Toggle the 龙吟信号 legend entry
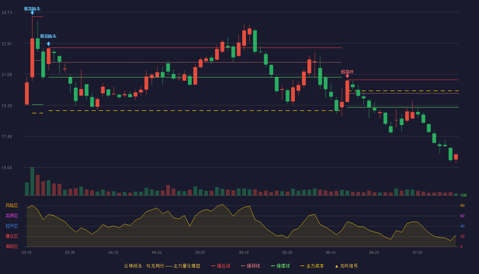This screenshot has width=479, height=274. (x=346, y=266)
